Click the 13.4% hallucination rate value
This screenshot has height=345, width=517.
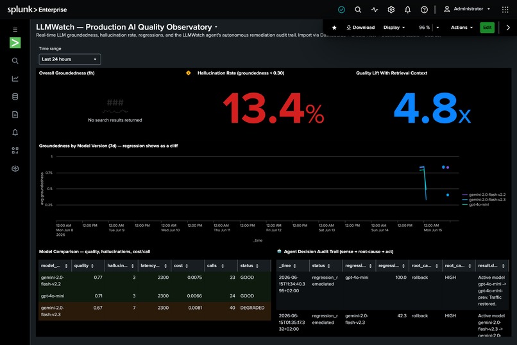[x=274, y=109]
